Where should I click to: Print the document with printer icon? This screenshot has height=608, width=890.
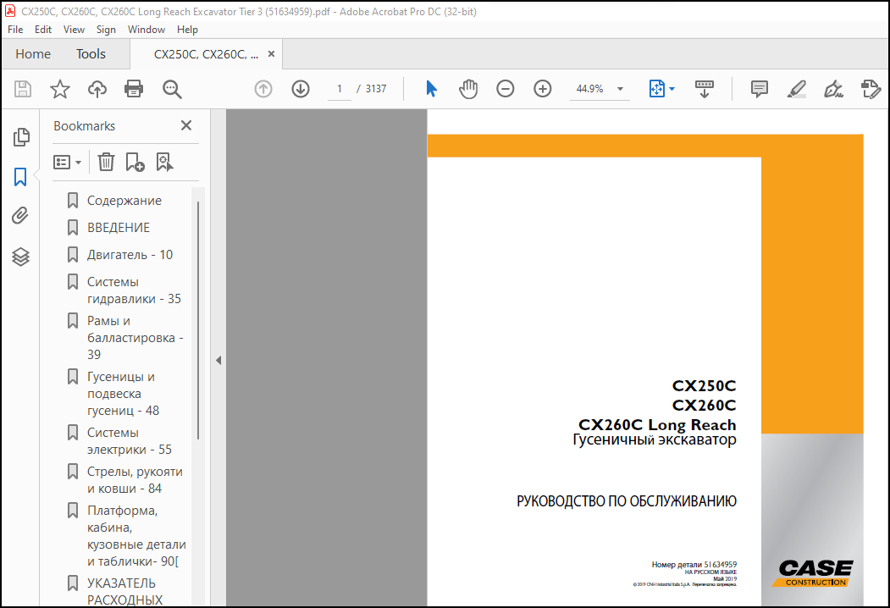point(134,89)
